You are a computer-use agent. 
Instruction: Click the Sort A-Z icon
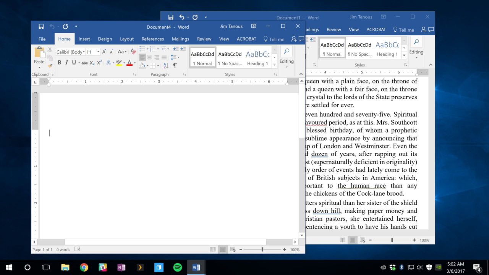166,66
